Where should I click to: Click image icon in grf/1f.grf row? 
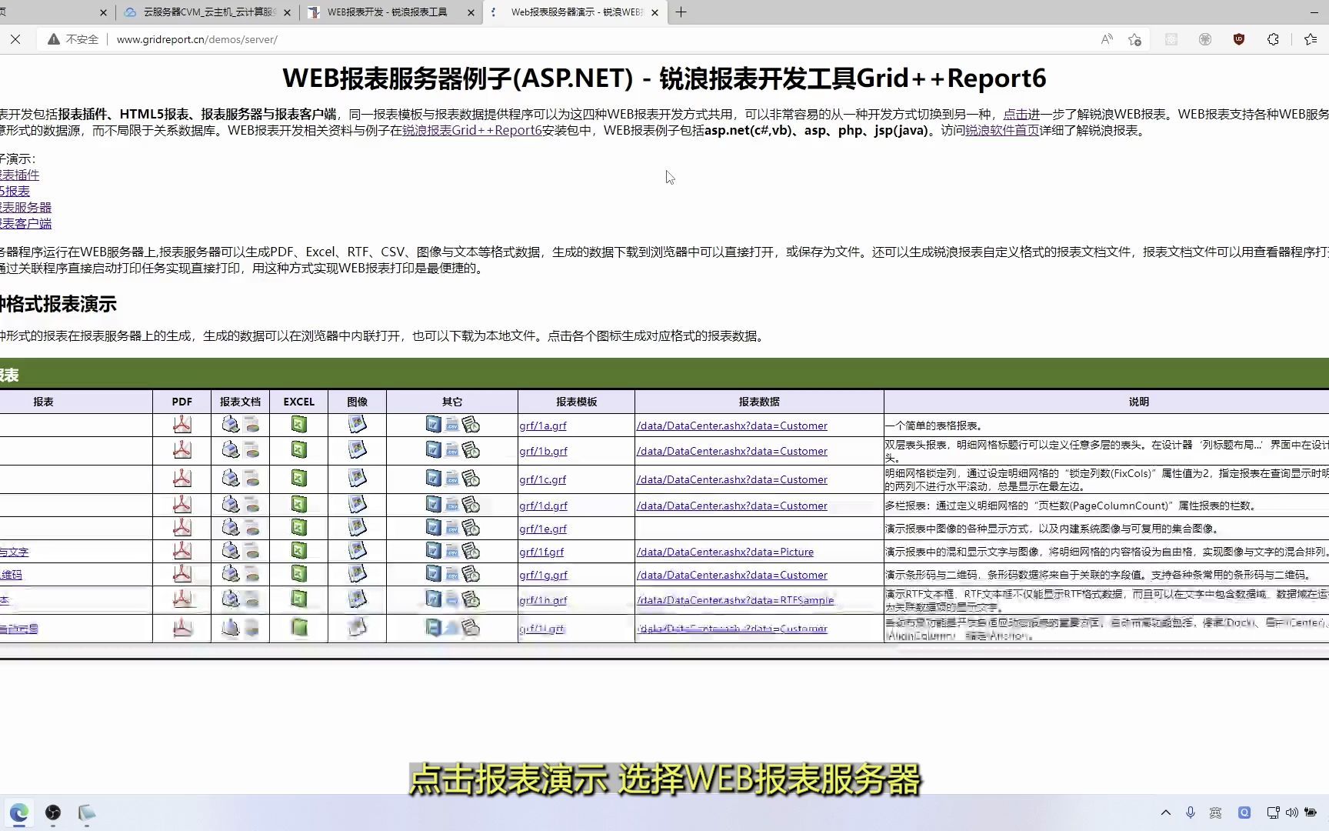(x=357, y=551)
